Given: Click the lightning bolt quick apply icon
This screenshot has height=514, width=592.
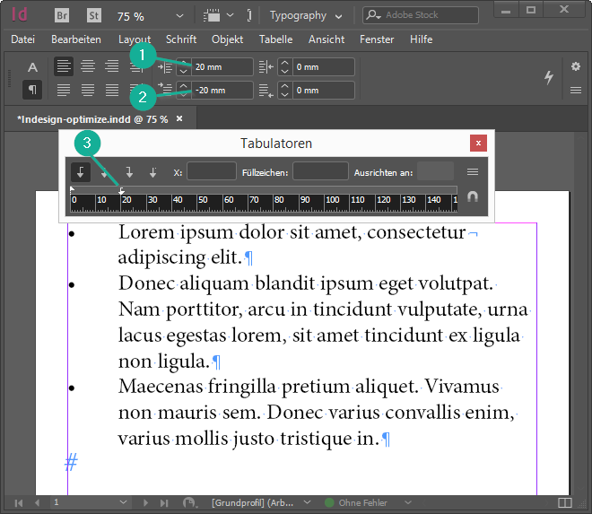Looking at the screenshot, I should (x=548, y=78).
